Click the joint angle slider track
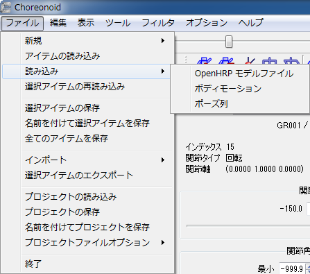Viewport: 310px width, 274px height. (248, 225)
